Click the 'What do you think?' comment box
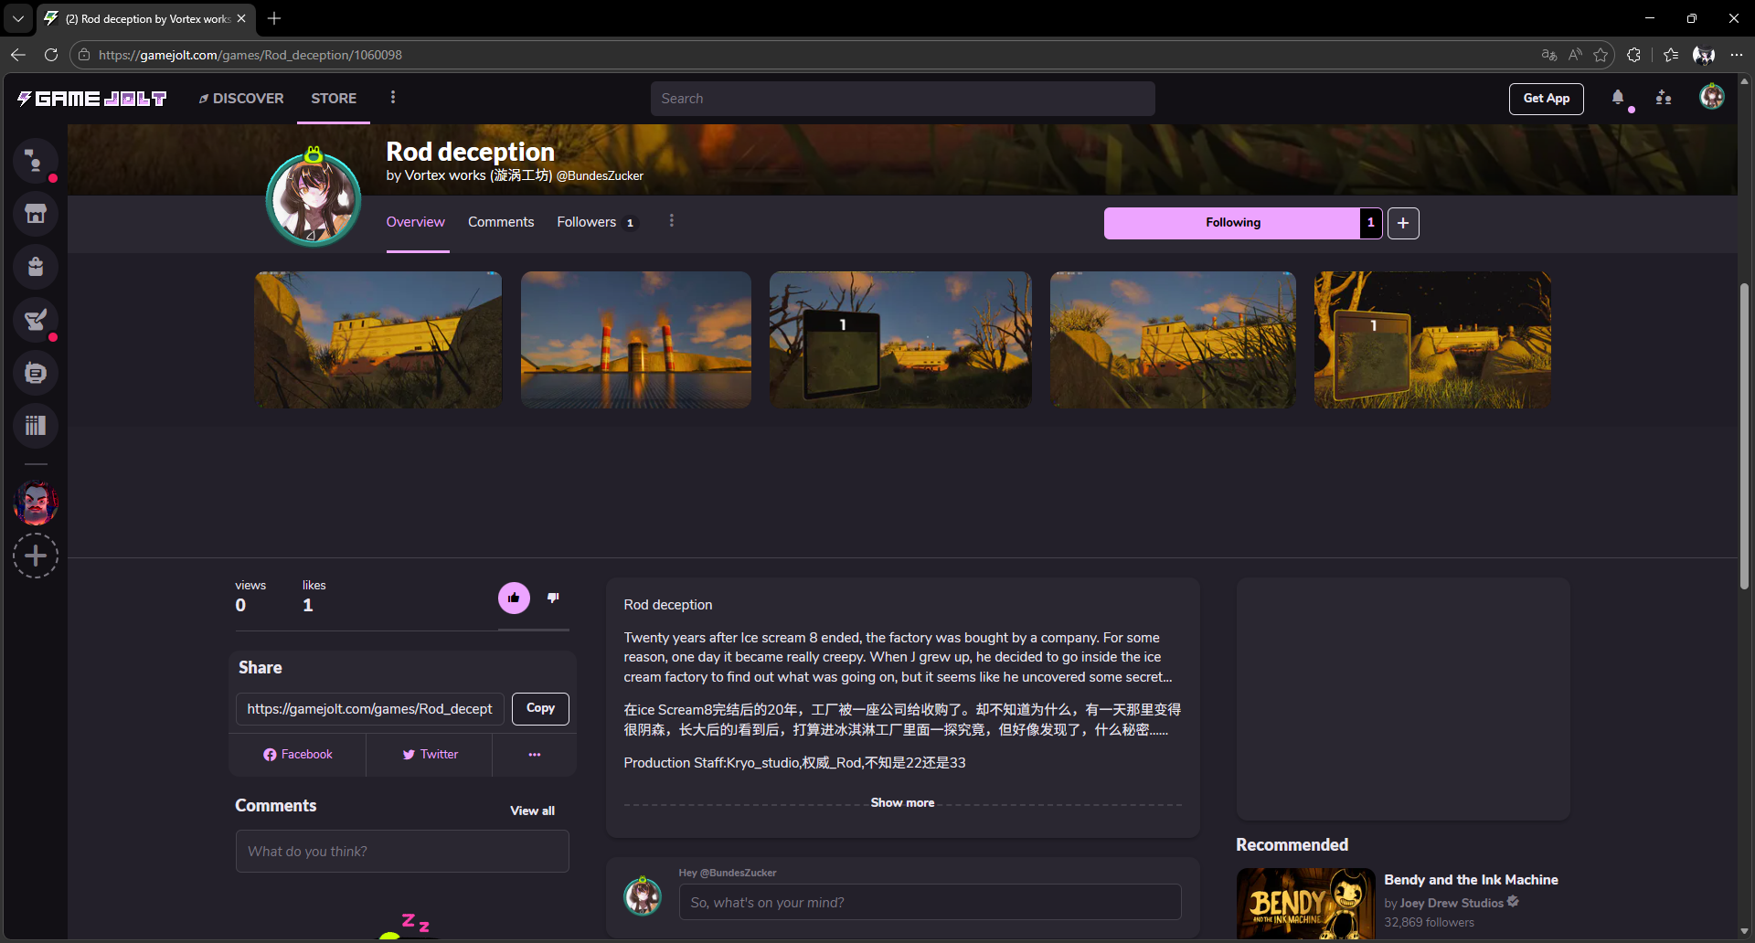This screenshot has width=1755, height=943. click(x=402, y=852)
